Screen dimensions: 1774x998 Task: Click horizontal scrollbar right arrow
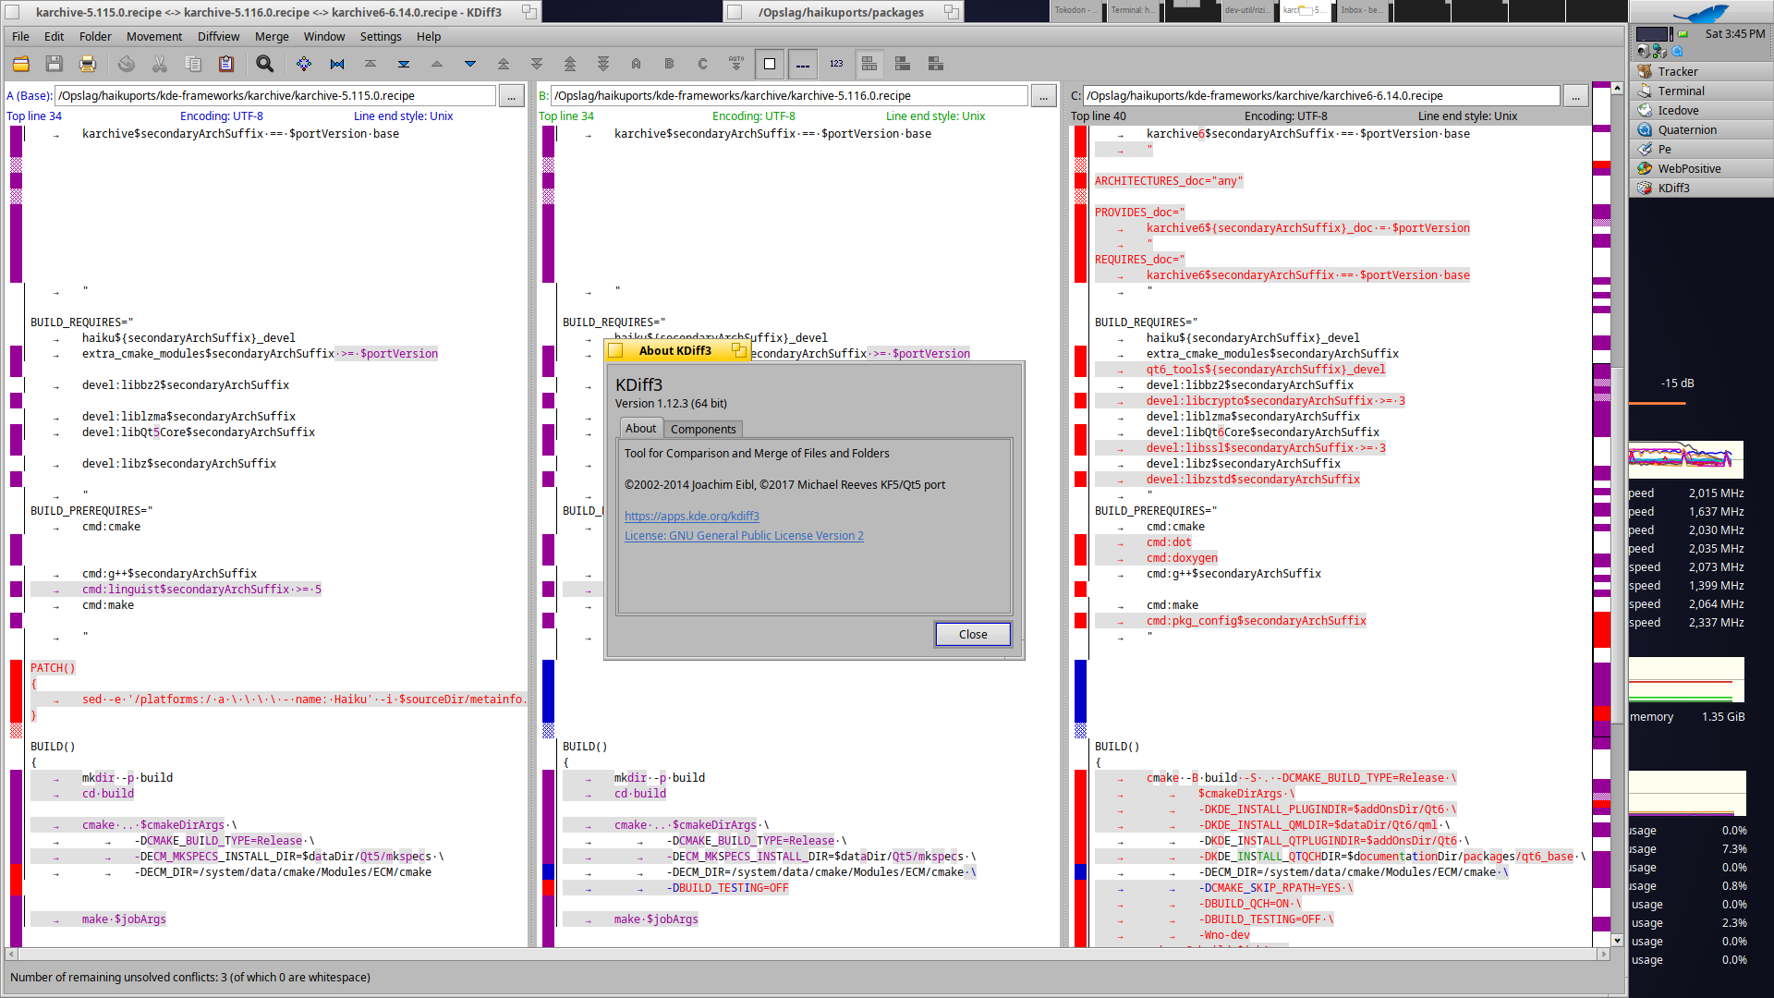pyautogui.click(x=1606, y=954)
